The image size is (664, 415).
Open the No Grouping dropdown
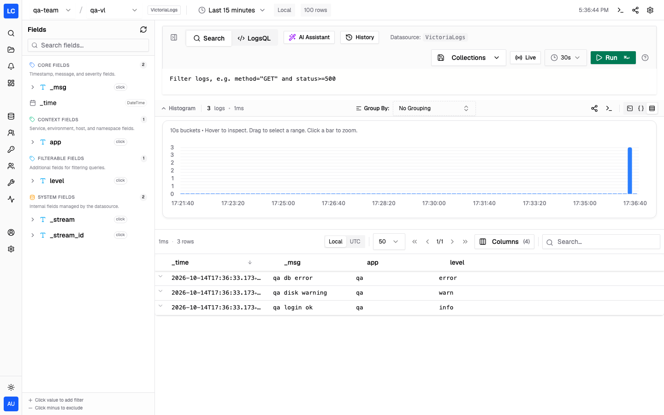coord(434,108)
